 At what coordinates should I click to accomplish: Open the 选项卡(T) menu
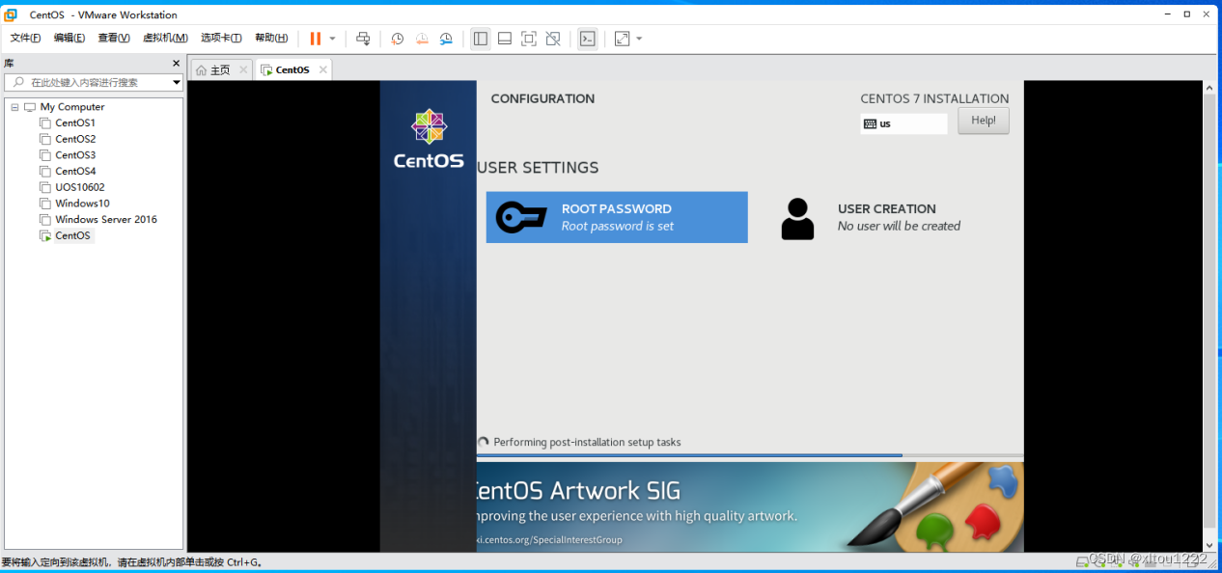pyautogui.click(x=221, y=39)
